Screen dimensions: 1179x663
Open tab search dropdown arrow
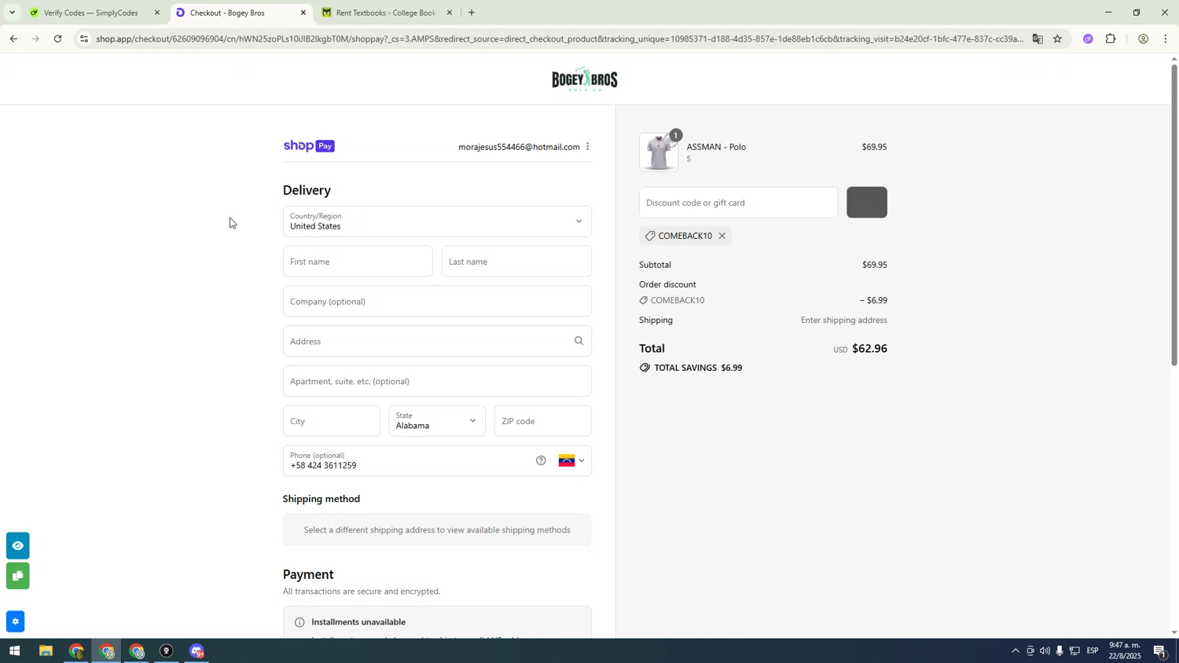[12, 13]
